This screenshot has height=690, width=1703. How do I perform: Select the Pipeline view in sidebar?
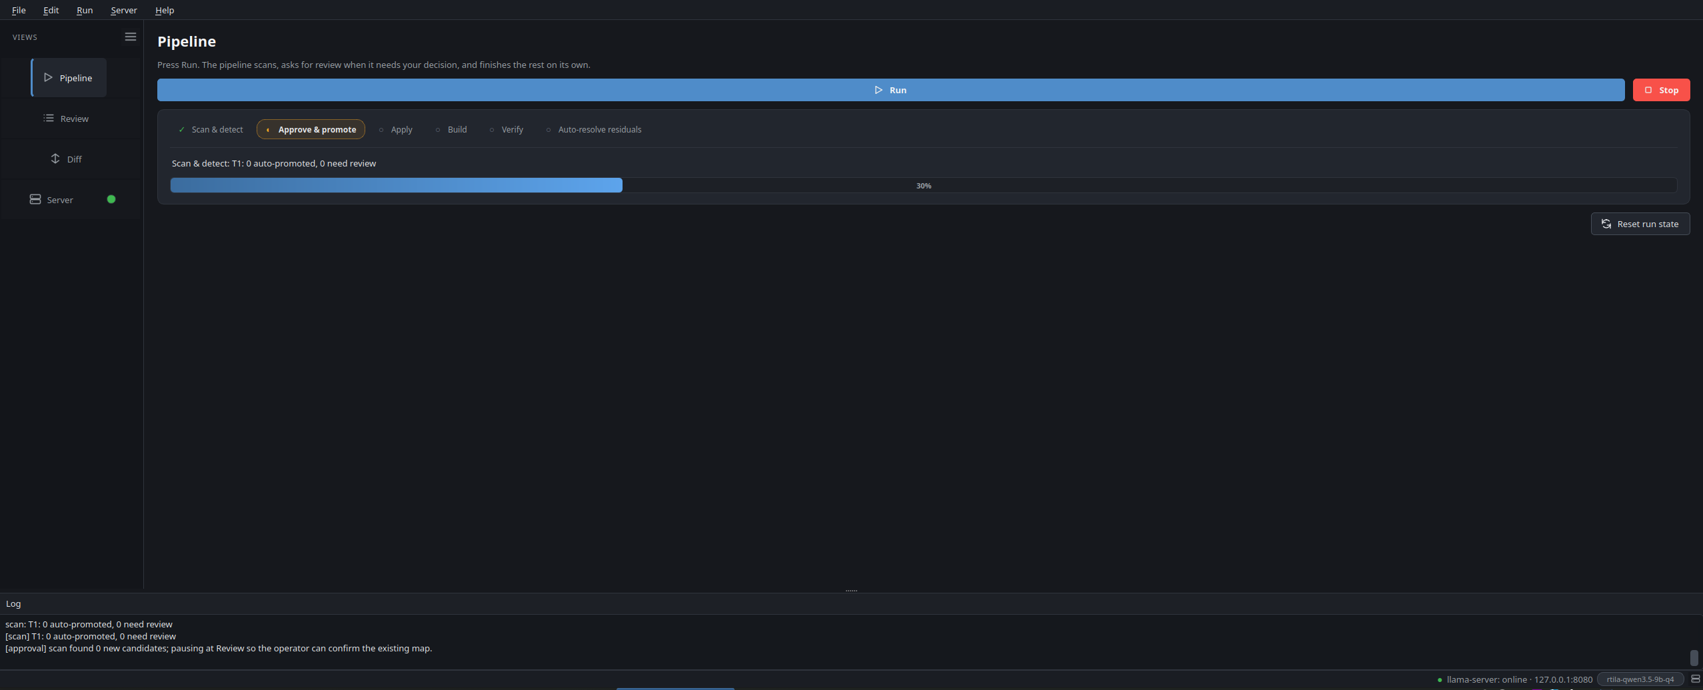69,77
